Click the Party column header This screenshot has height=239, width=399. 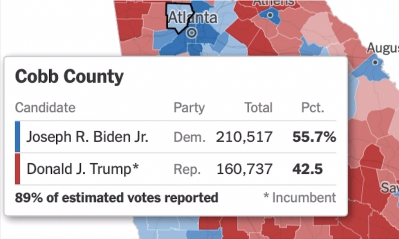pyautogui.click(x=189, y=108)
